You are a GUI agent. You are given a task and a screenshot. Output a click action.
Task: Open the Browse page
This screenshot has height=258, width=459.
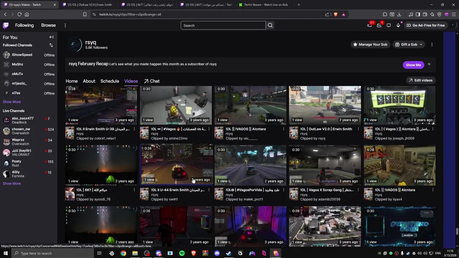[48, 25]
